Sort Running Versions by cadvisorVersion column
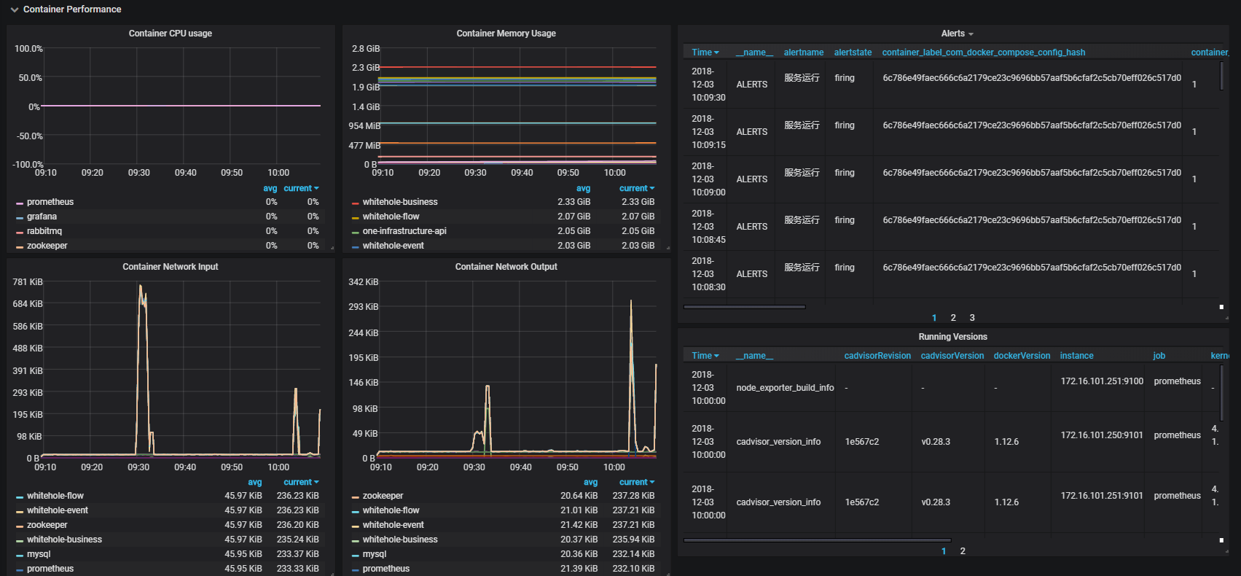Image resolution: width=1241 pixels, height=576 pixels. point(952,356)
